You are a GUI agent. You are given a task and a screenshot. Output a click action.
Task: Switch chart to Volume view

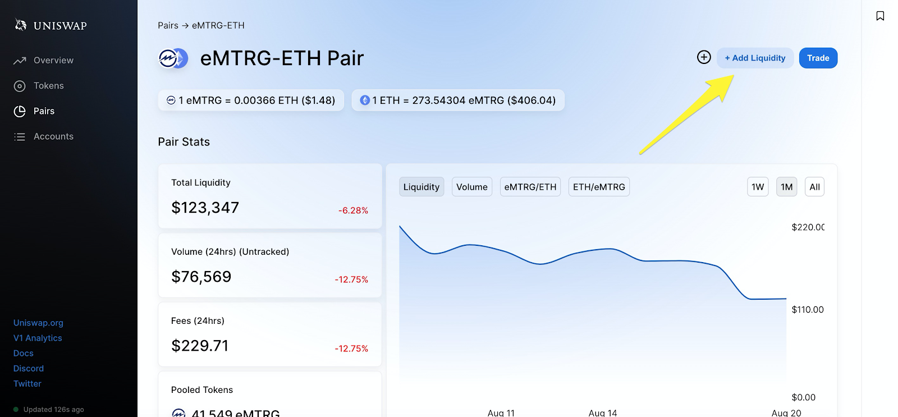pos(472,187)
